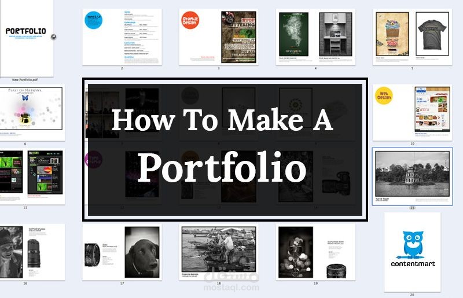Click the page number 10 label

(x=412, y=144)
